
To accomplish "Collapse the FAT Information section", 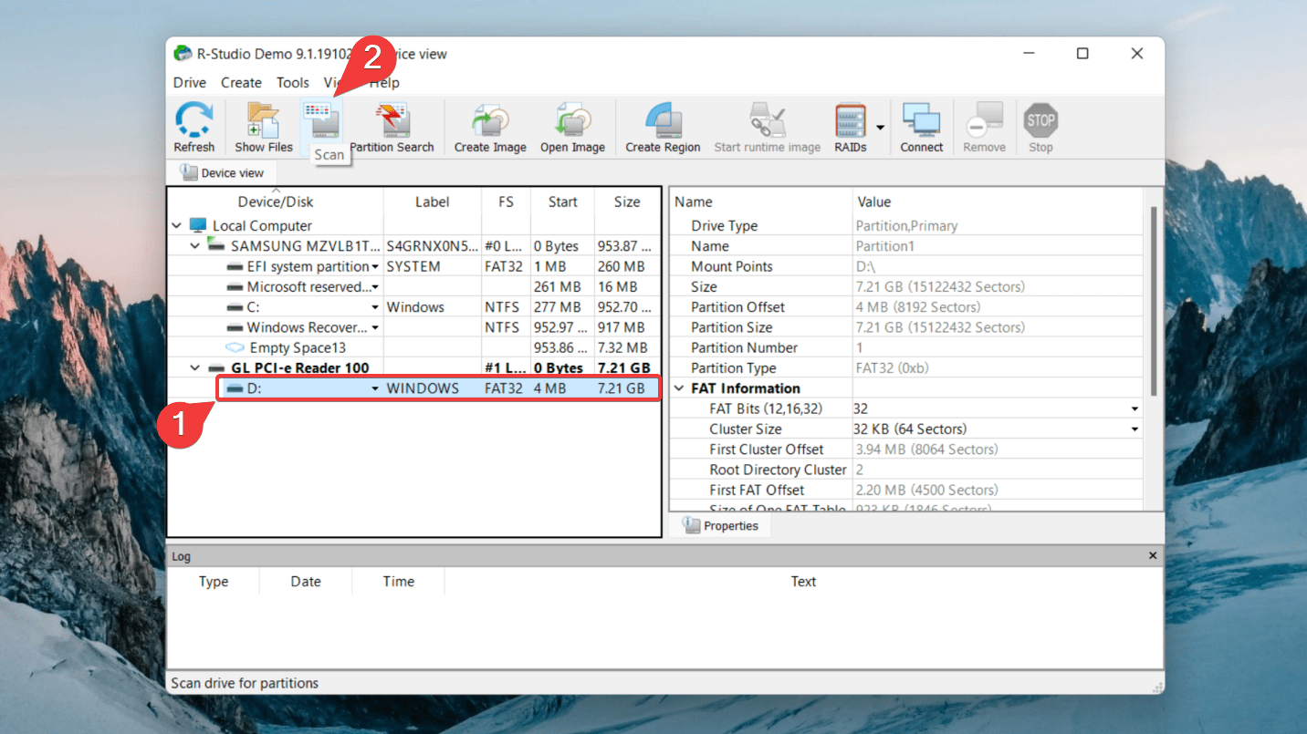I will coord(679,388).
